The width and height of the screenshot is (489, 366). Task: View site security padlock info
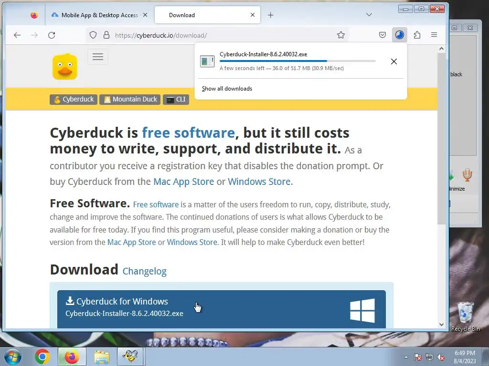(x=106, y=35)
